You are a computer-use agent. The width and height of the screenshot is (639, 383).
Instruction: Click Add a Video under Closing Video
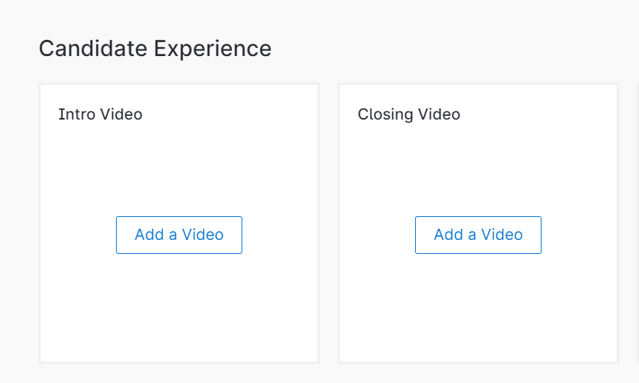[x=478, y=235]
